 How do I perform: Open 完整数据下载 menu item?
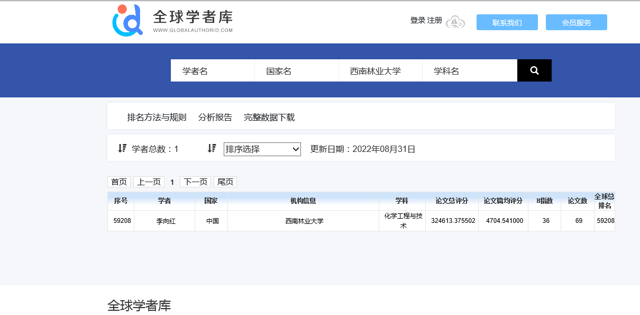tap(269, 118)
